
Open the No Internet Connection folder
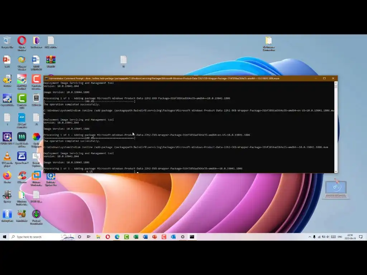[269, 44]
